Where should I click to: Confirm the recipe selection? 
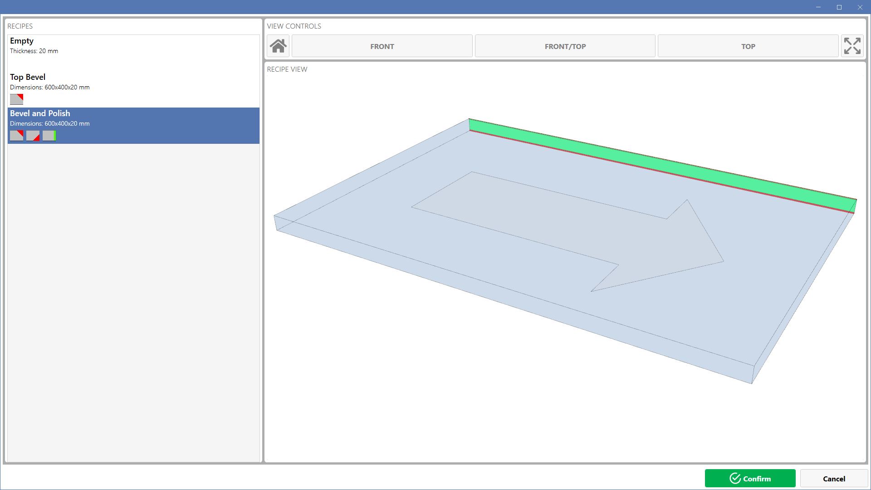click(750, 478)
